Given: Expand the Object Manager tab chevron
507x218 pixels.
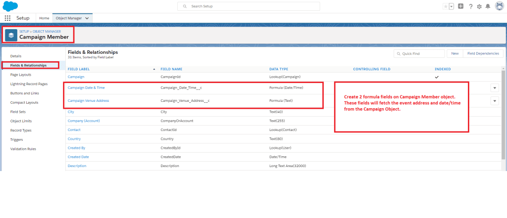Looking at the screenshot, I should (88, 18).
